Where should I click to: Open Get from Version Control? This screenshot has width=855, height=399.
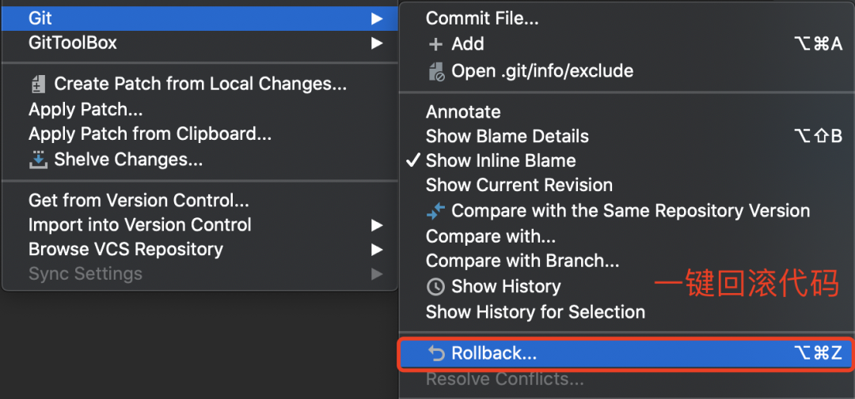click(x=139, y=201)
